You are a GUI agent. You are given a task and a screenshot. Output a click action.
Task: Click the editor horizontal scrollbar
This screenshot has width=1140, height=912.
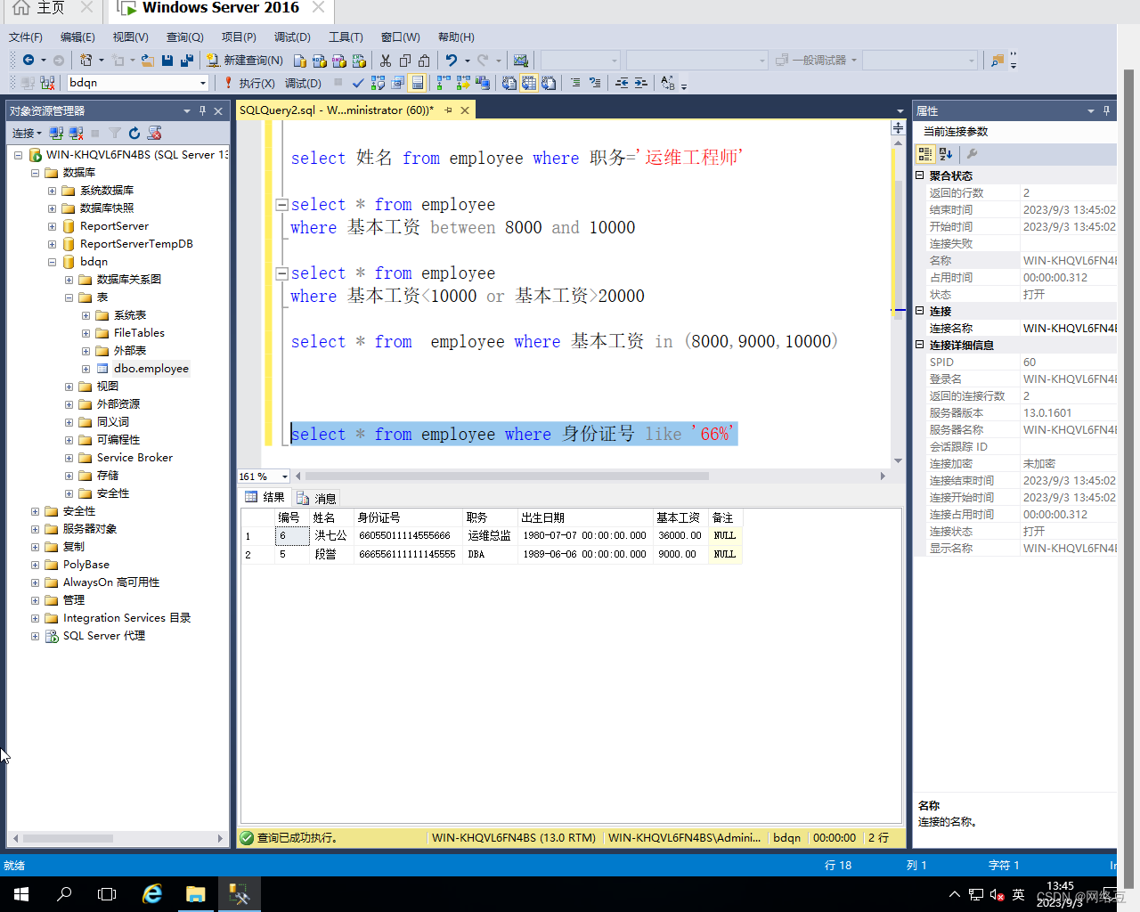507,476
